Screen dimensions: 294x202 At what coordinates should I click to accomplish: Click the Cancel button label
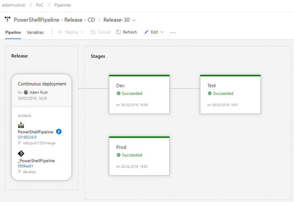point(104,32)
